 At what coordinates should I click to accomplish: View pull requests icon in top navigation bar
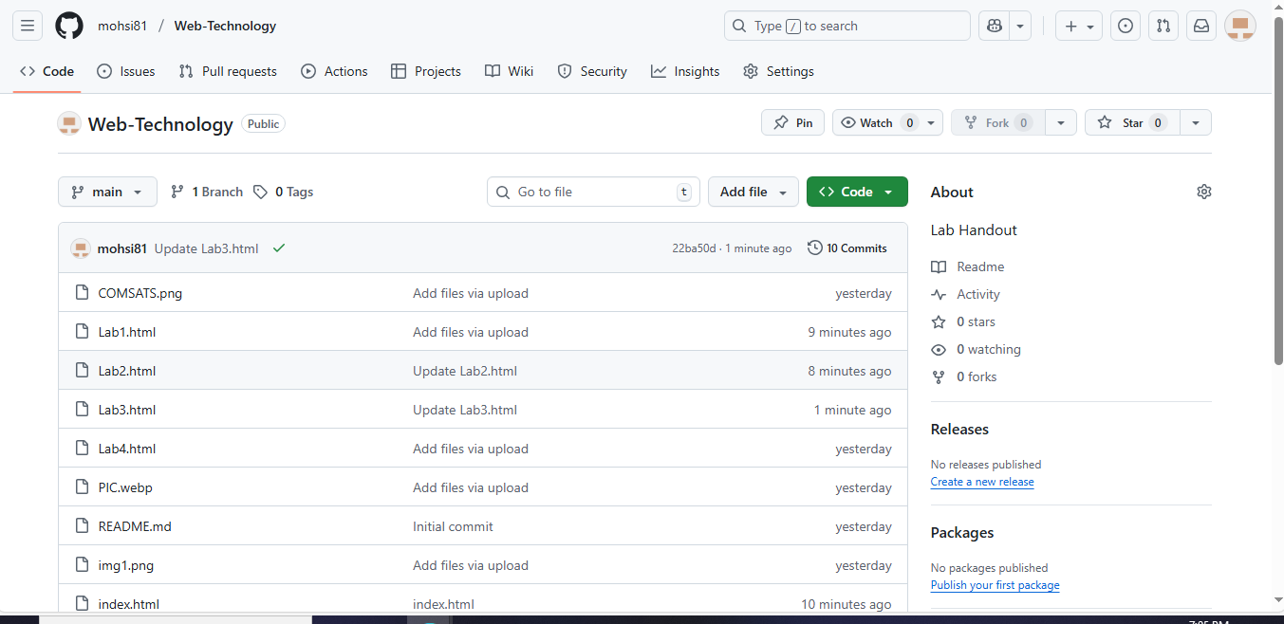pyautogui.click(x=1163, y=26)
